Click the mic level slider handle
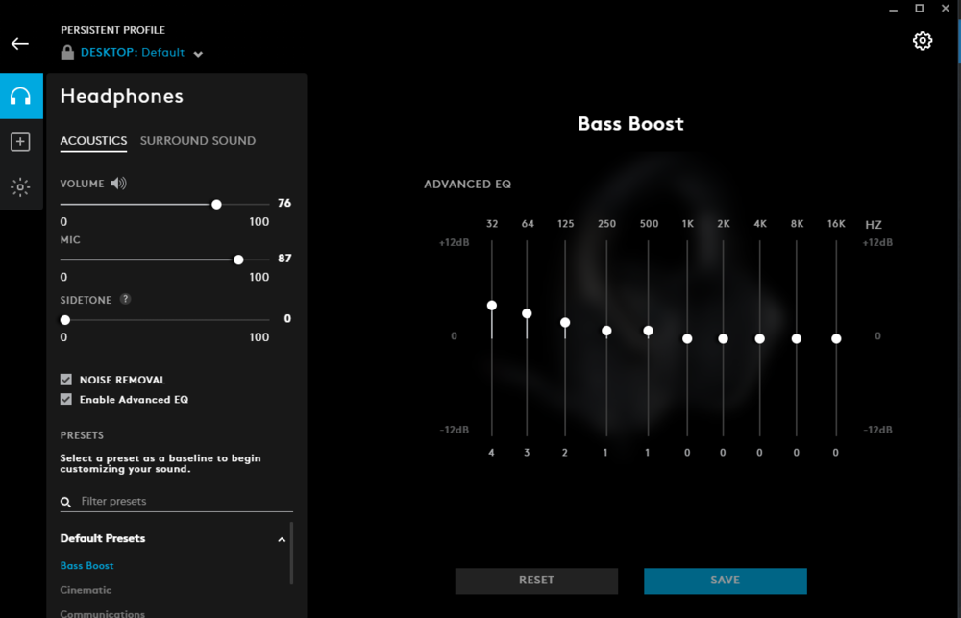This screenshot has height=618, width=961. click(238, 260)
